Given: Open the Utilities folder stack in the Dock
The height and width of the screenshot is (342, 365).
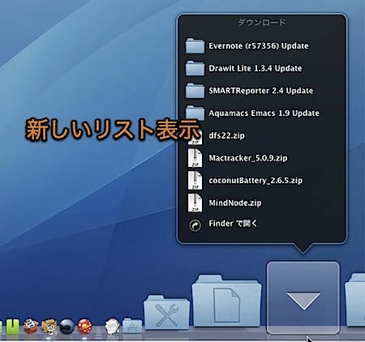Looking at the screenshot, I should coord(166,312).
